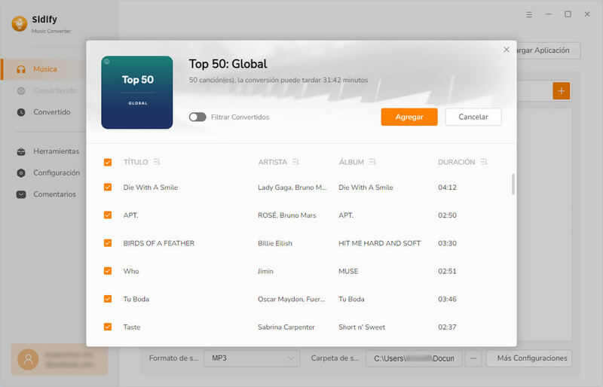Browse output folder with ellipsis button

[x=473, y=358]
